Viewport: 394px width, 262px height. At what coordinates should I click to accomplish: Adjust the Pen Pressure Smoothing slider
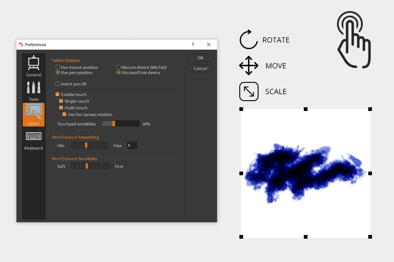coord(90,145)
